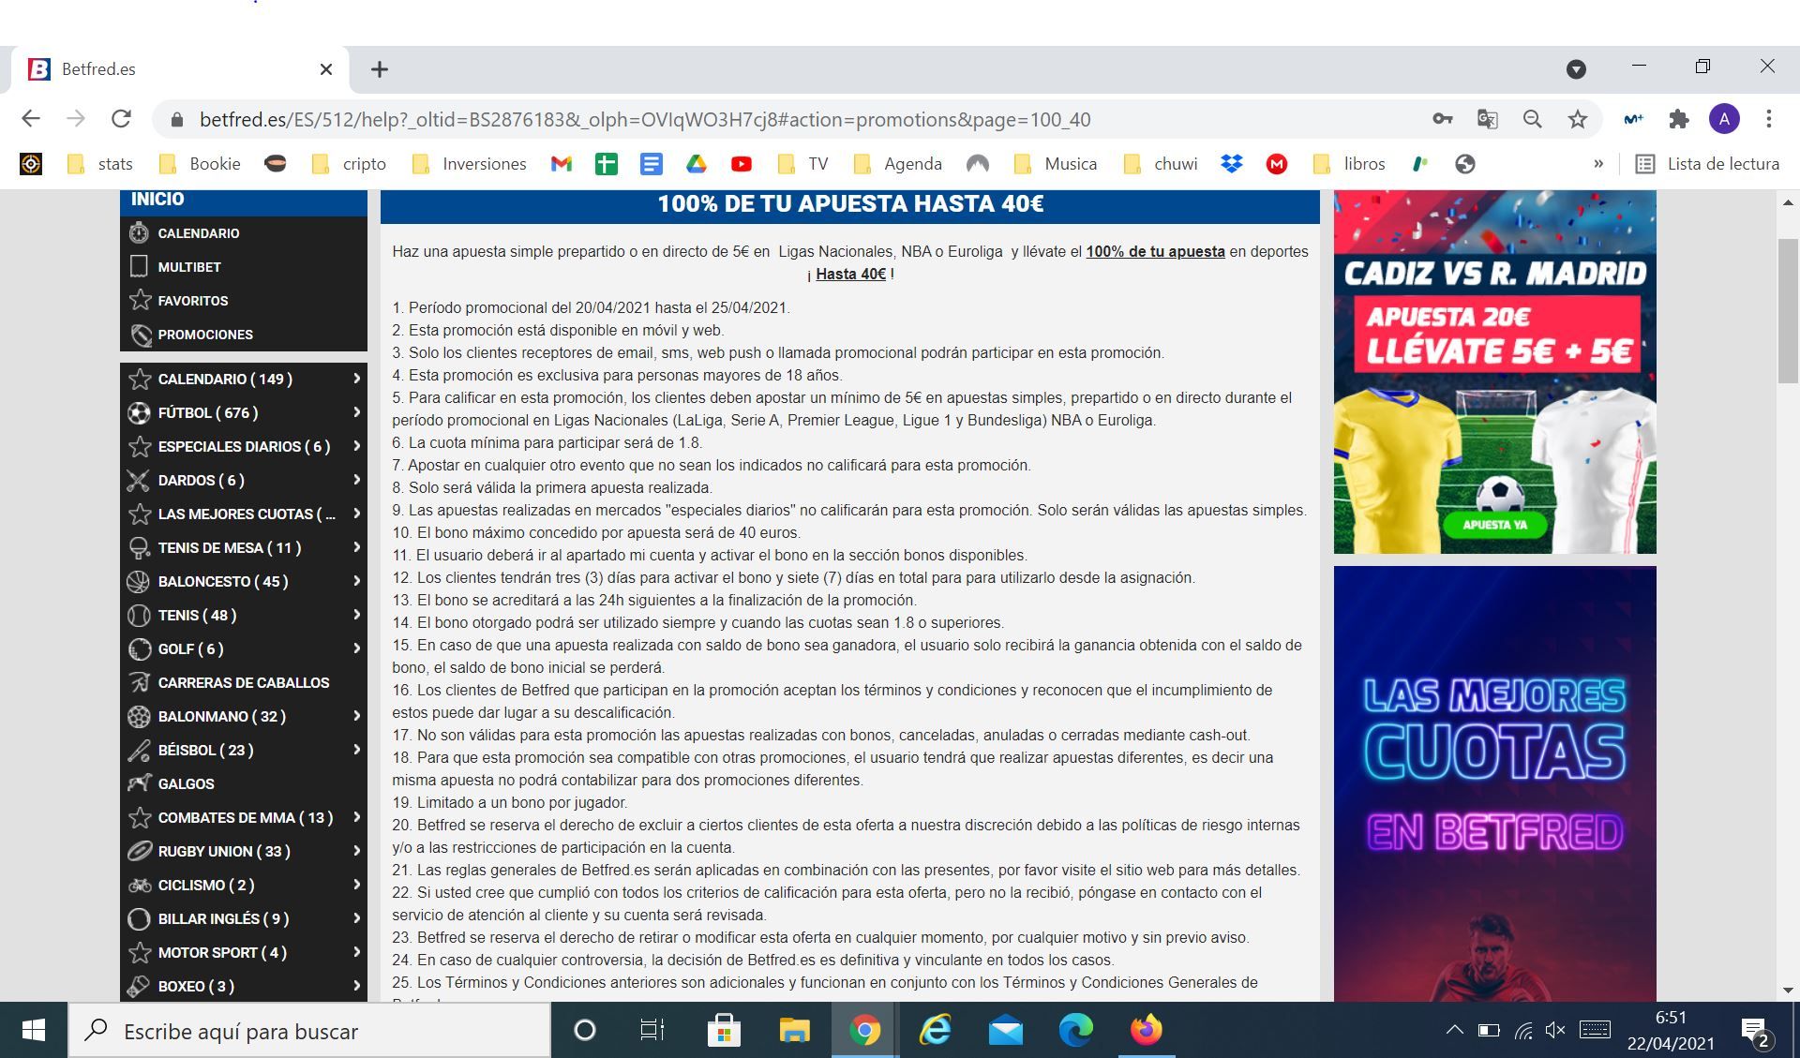Open Favoritos star icon
Screen dimensions: 1800x1058
140,300
